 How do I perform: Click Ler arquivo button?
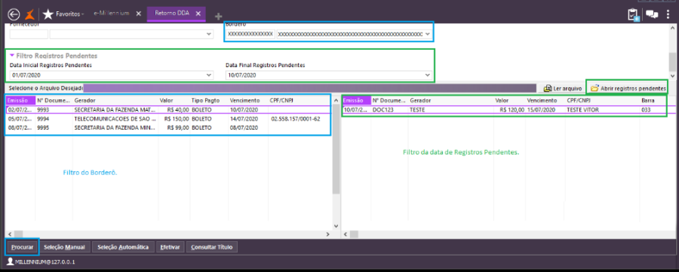click(x=563, y=88)
